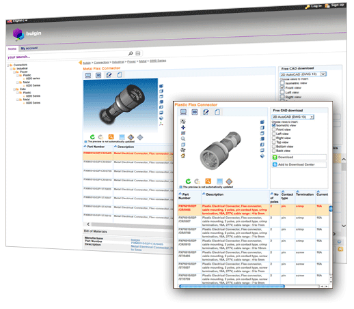Click Download button in Plastic Flex Connector panel
This screenshot has height=309, width=354.
click(299, 157)
